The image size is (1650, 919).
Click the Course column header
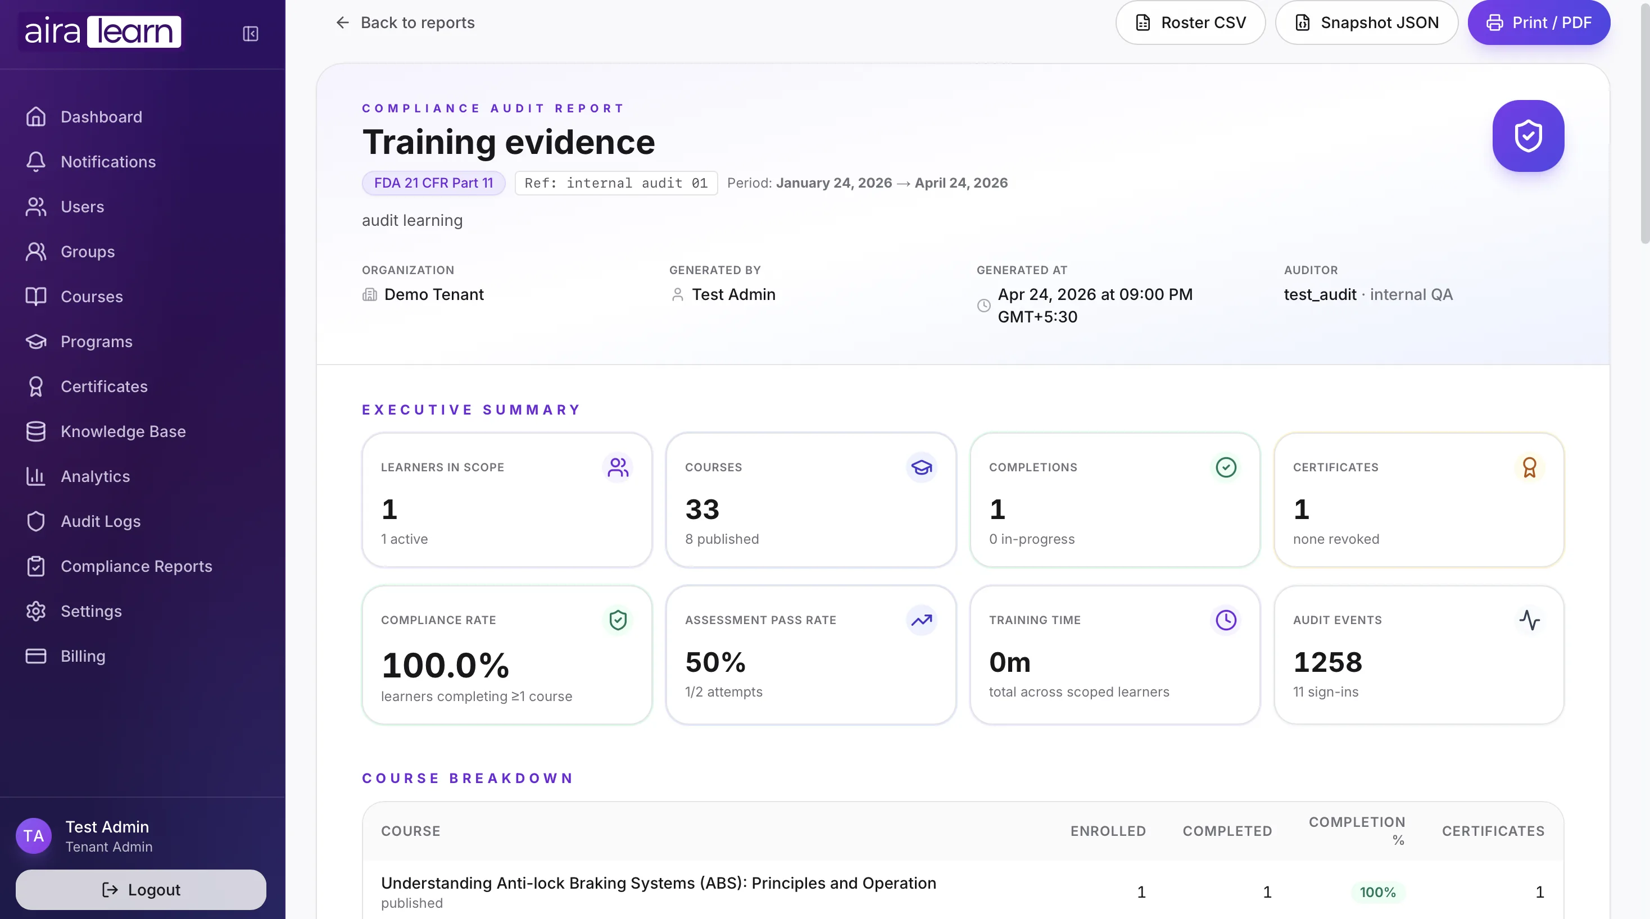point(411,831)
